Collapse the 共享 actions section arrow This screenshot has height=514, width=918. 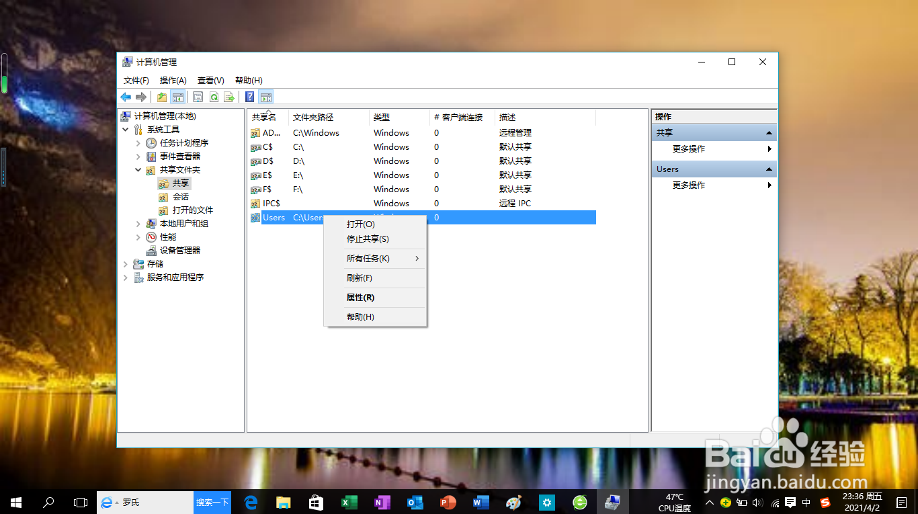pos(769,133)
